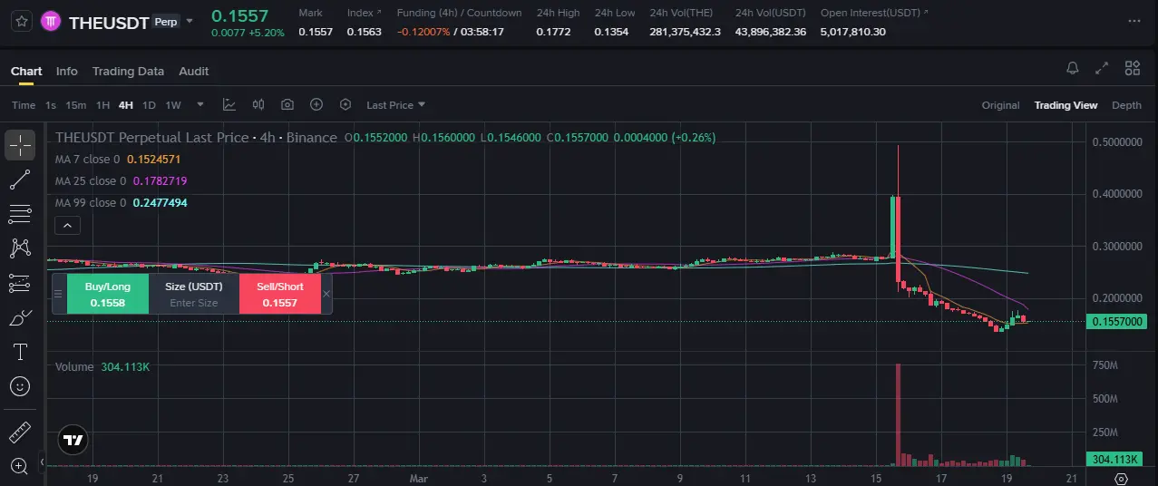
Task: Select the MA 7 close indicator
Action: [x=87, y=159]
